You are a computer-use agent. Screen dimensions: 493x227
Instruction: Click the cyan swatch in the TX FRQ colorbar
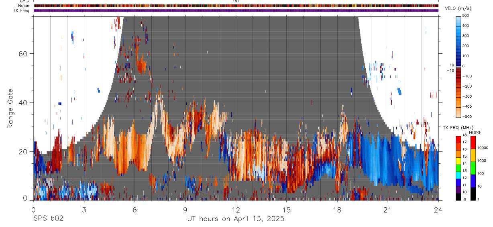[458, 175]
